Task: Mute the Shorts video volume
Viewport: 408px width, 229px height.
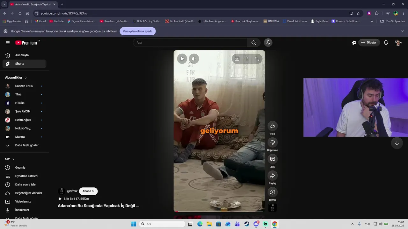Action: (x=194, y=59)
